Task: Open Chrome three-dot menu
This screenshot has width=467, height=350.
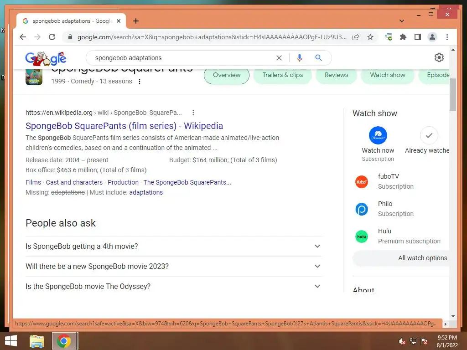Action: (x=447, y=37)
